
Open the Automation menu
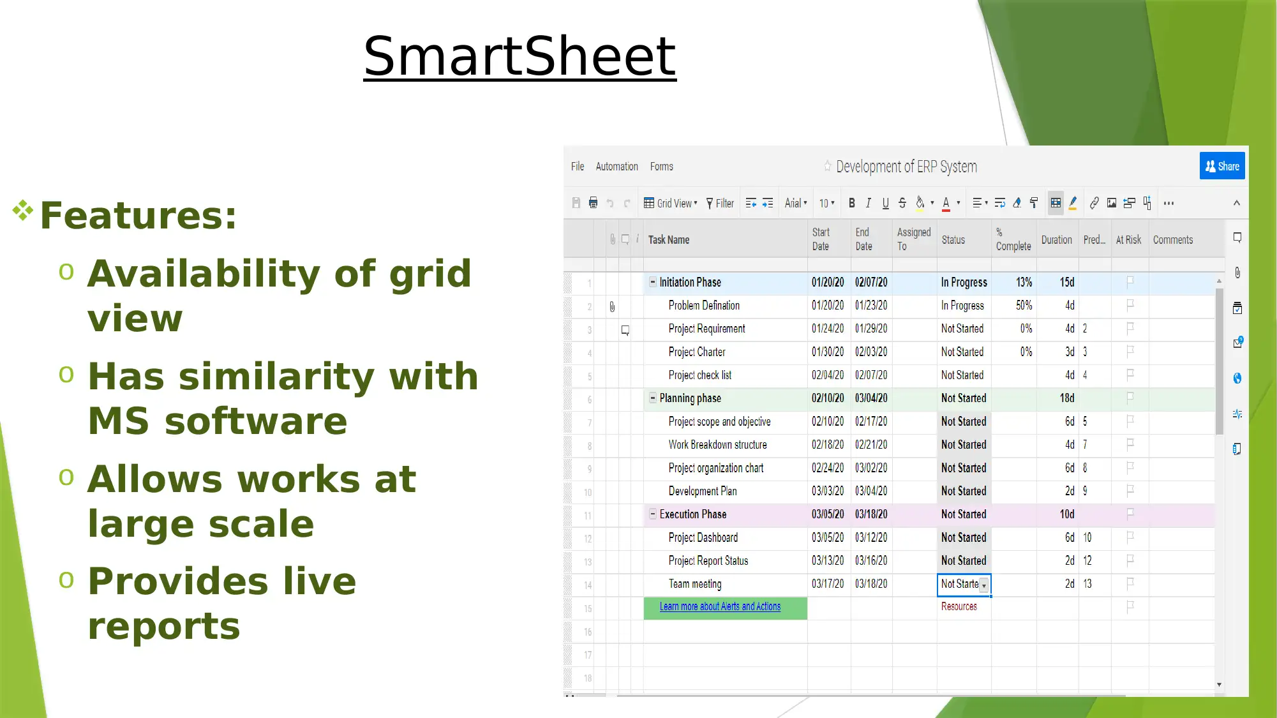(616, 166)
